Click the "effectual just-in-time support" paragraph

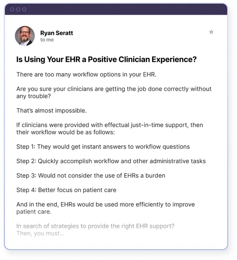[109, 129]
